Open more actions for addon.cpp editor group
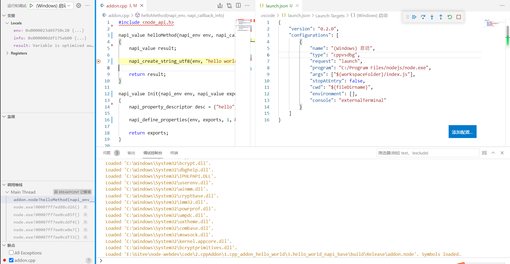This screenshot has width=510, height=264. (x=247, y=5)
